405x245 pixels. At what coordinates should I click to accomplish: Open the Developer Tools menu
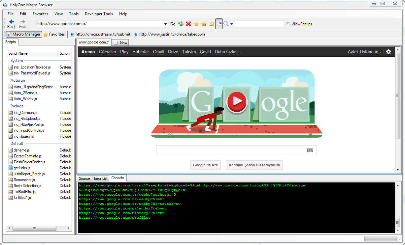pos(99,14)
